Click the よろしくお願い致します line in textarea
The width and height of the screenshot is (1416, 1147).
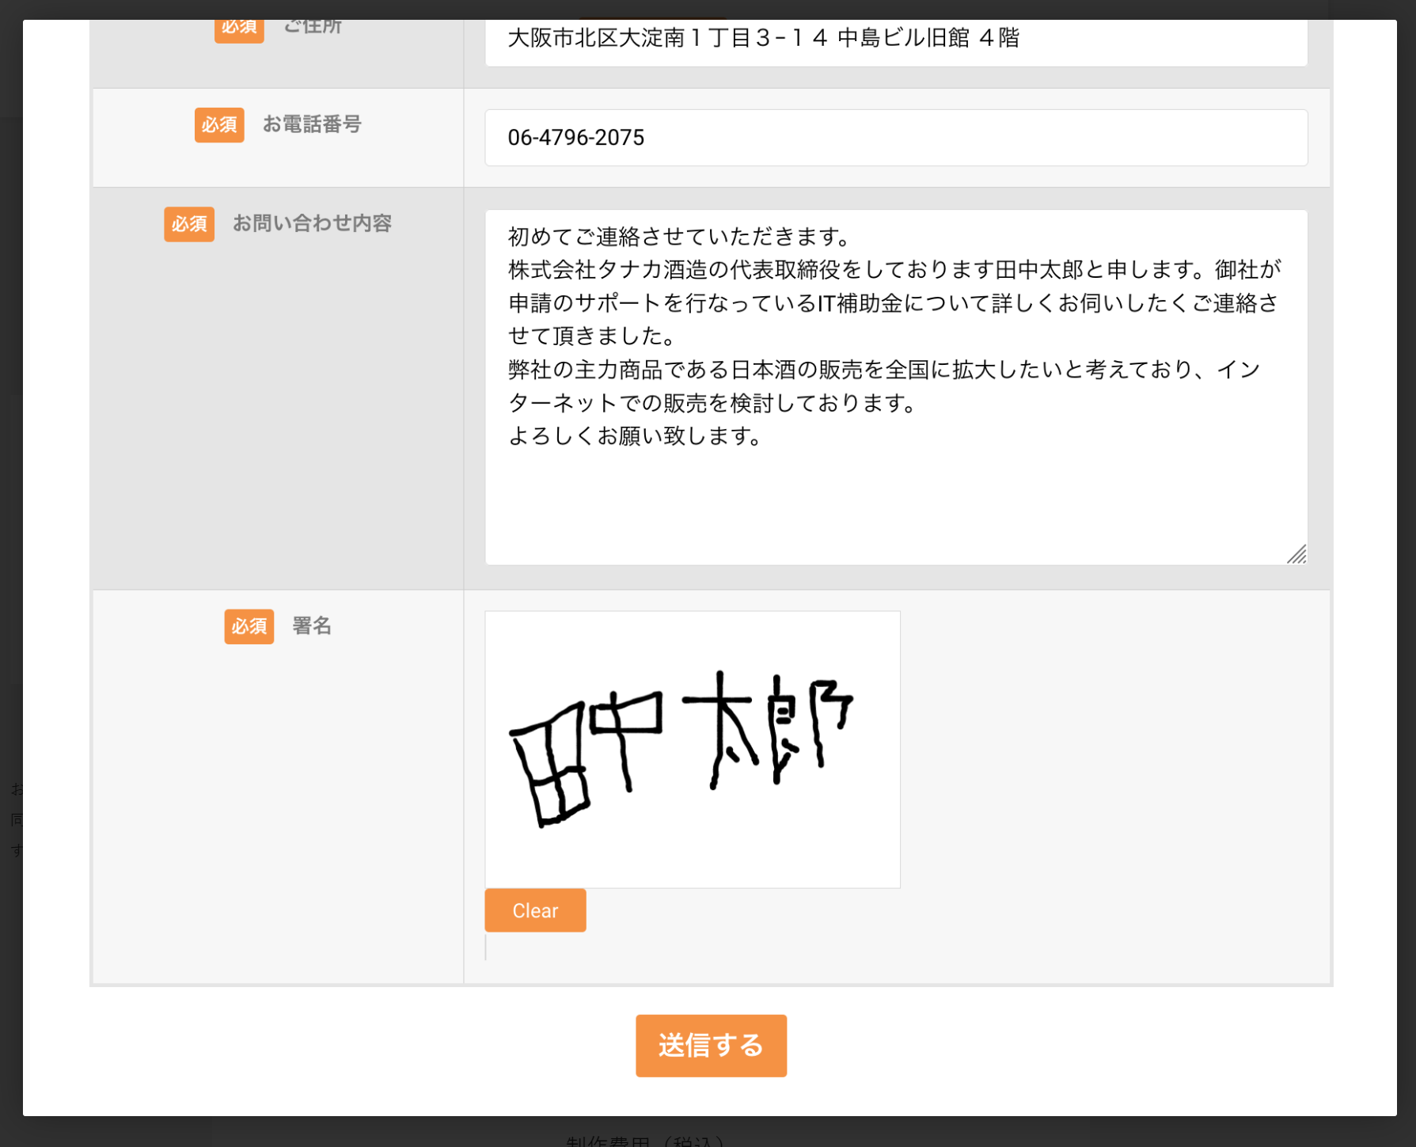[x=635, y=436]
